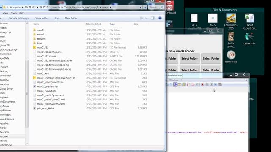Image resolution: width=271 pixels, height=152 pixels.
Task: Open the Tools menu in Explorer
Action: coord(14,13)
